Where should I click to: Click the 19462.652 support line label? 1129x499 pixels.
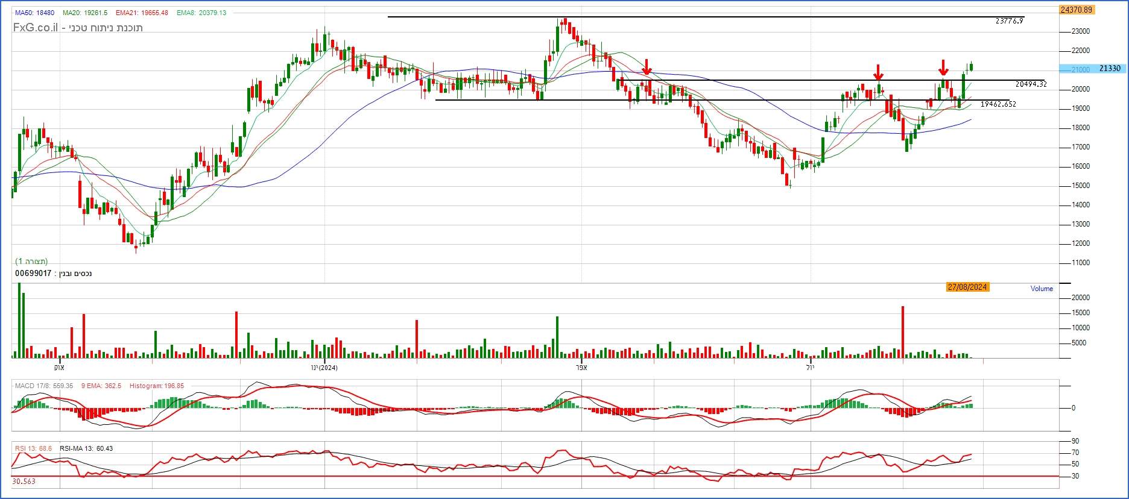pyautogui.click(x=998, y=104)
